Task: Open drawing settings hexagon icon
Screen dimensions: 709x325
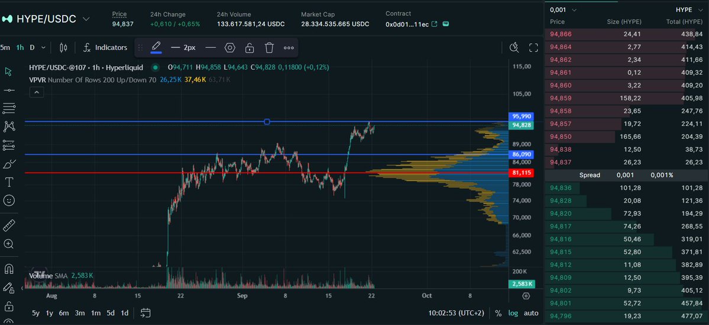Action: tap(230, 47)
